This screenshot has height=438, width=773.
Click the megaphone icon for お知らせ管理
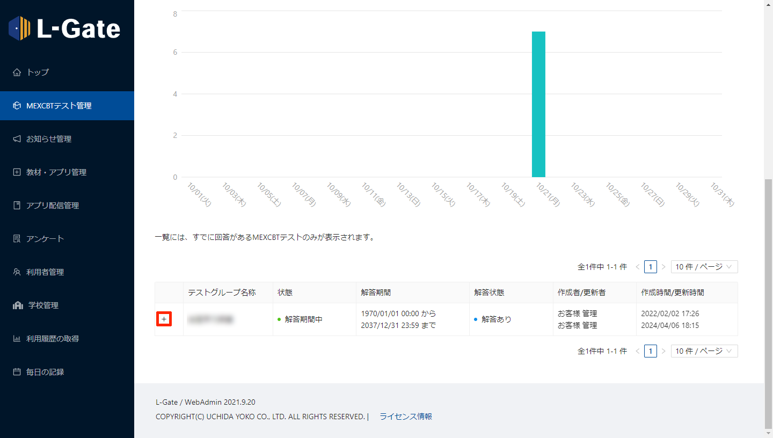17,139
